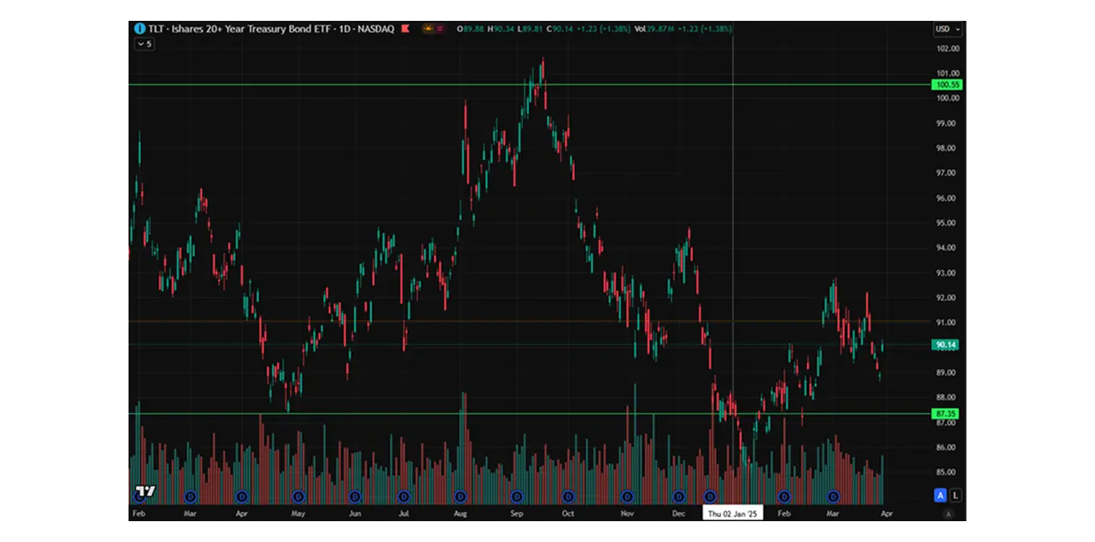
Task: Click the red flag icon after NASDAQ
Action: (x=406, y=28)
